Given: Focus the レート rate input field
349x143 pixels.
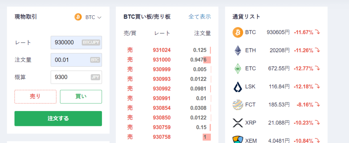Looking at the screenshot, I should 76,43.
